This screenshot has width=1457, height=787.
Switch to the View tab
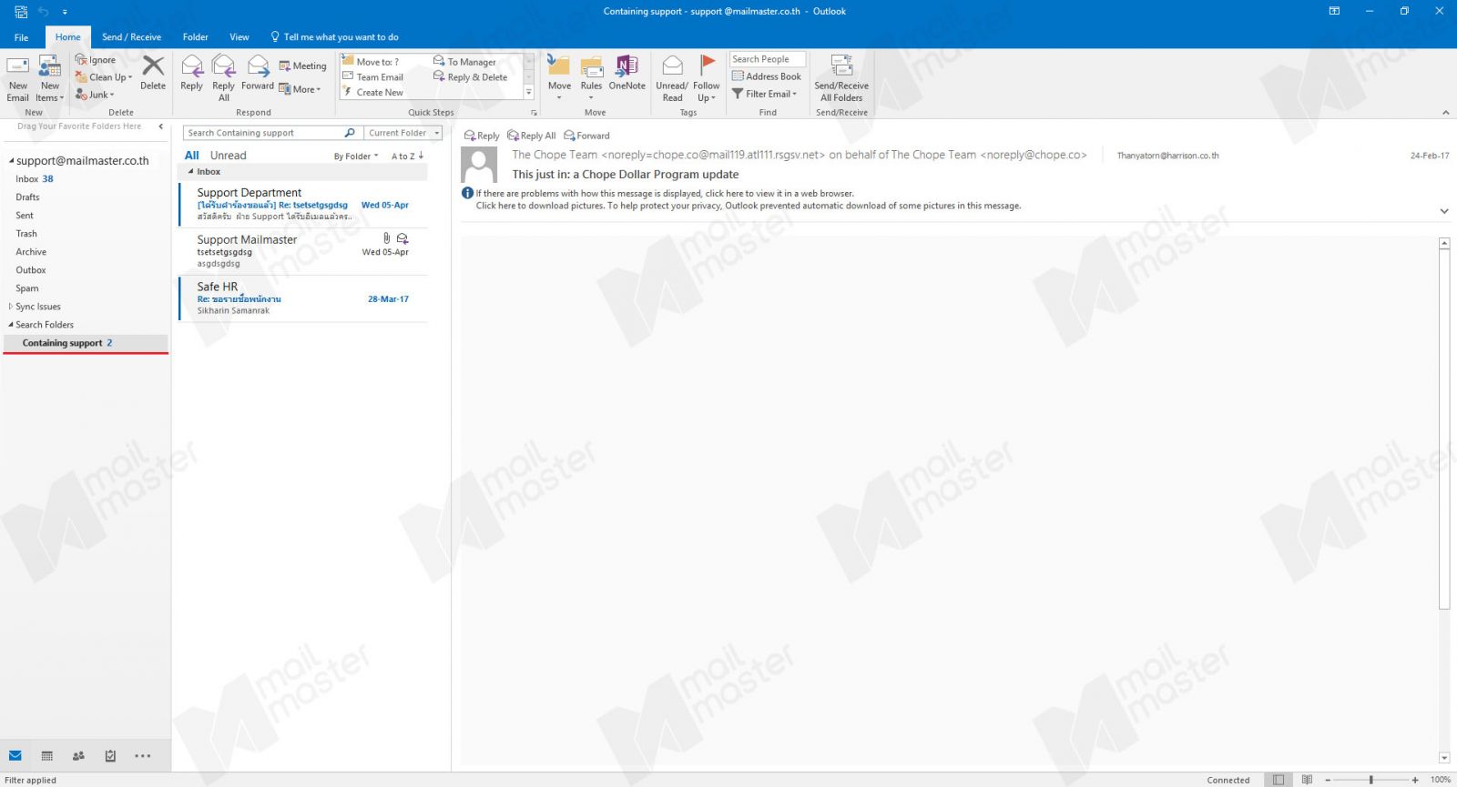pyautogui.click(x=239, y=37)
